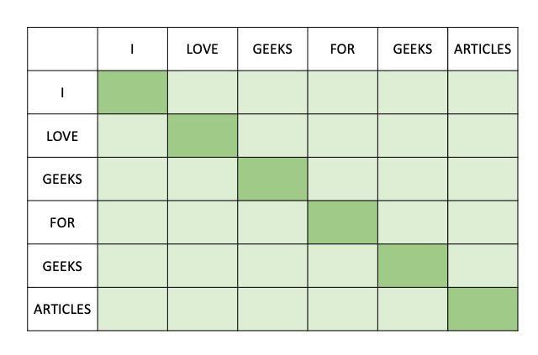Click the ARTICLES row header cell
538x355 pixels.
62,309
